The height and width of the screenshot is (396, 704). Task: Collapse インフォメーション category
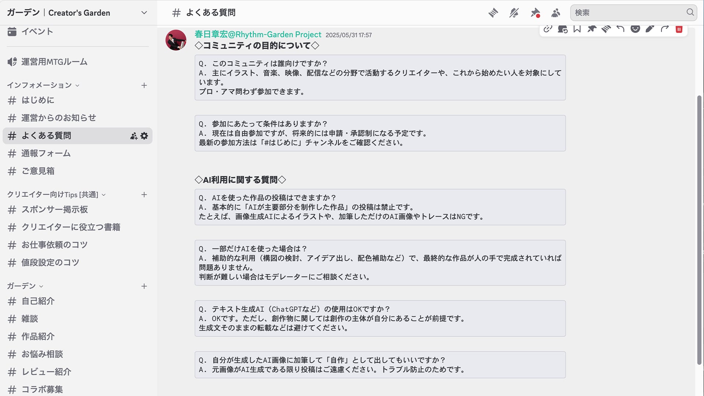coord(77,85)
